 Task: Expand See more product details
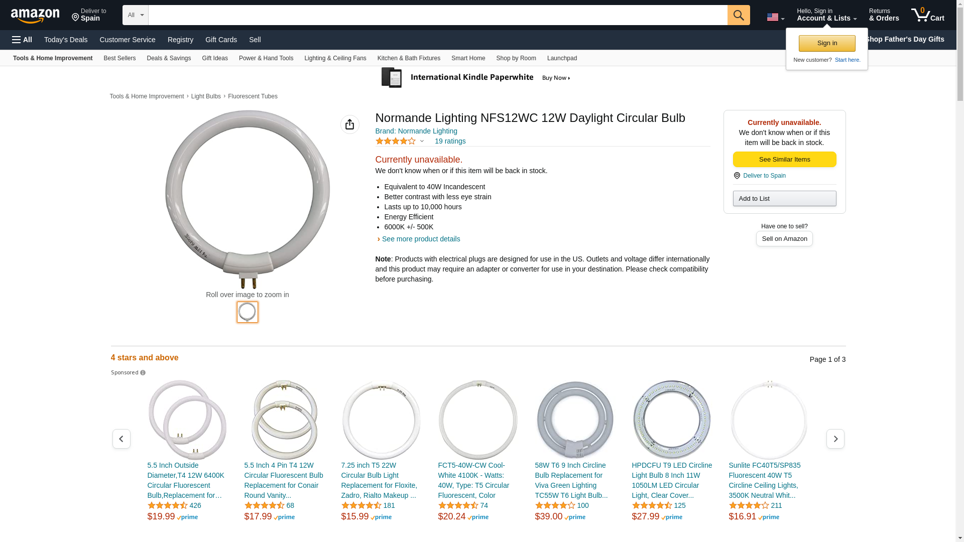click(x=420, y=239)
